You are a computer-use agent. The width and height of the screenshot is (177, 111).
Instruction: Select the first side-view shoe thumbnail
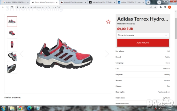pos(12,22)
